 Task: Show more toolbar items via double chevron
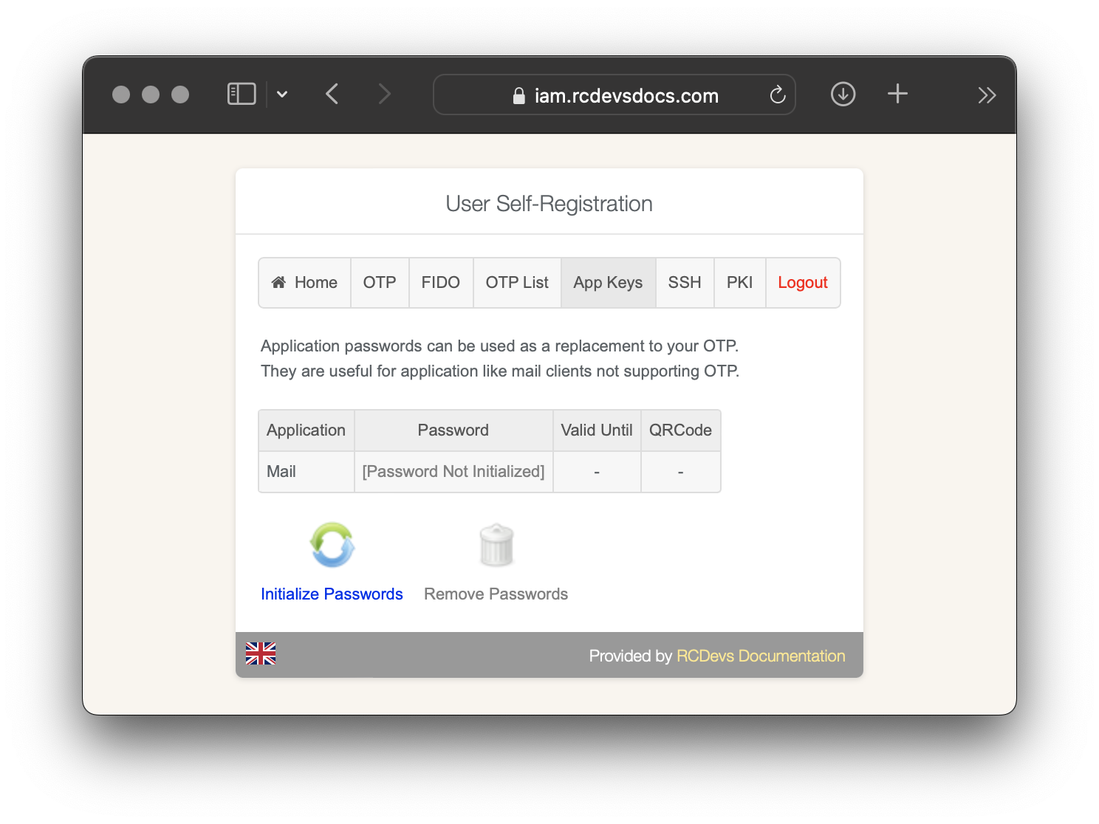(x=987, y=95)
